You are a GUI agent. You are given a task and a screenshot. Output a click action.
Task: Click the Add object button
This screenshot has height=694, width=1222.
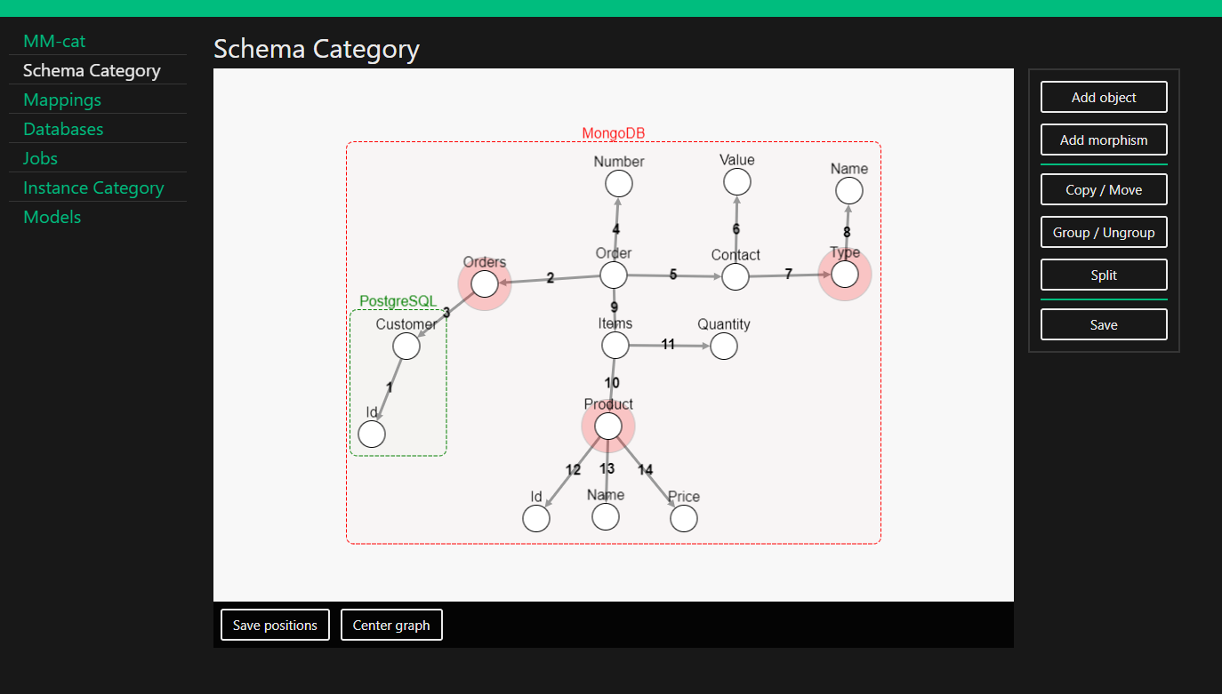click(1104, 97)
